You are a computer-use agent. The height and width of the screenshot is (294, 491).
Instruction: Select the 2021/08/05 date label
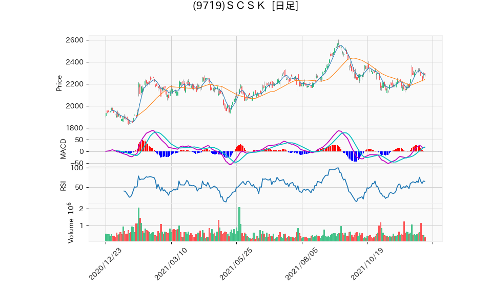tap(301, 264)
